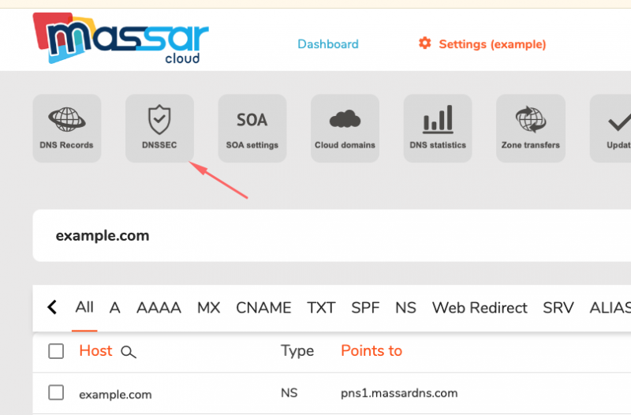The image size is (631, 415).
Task: Click the Host search magnifier icon
Action: 129,352
